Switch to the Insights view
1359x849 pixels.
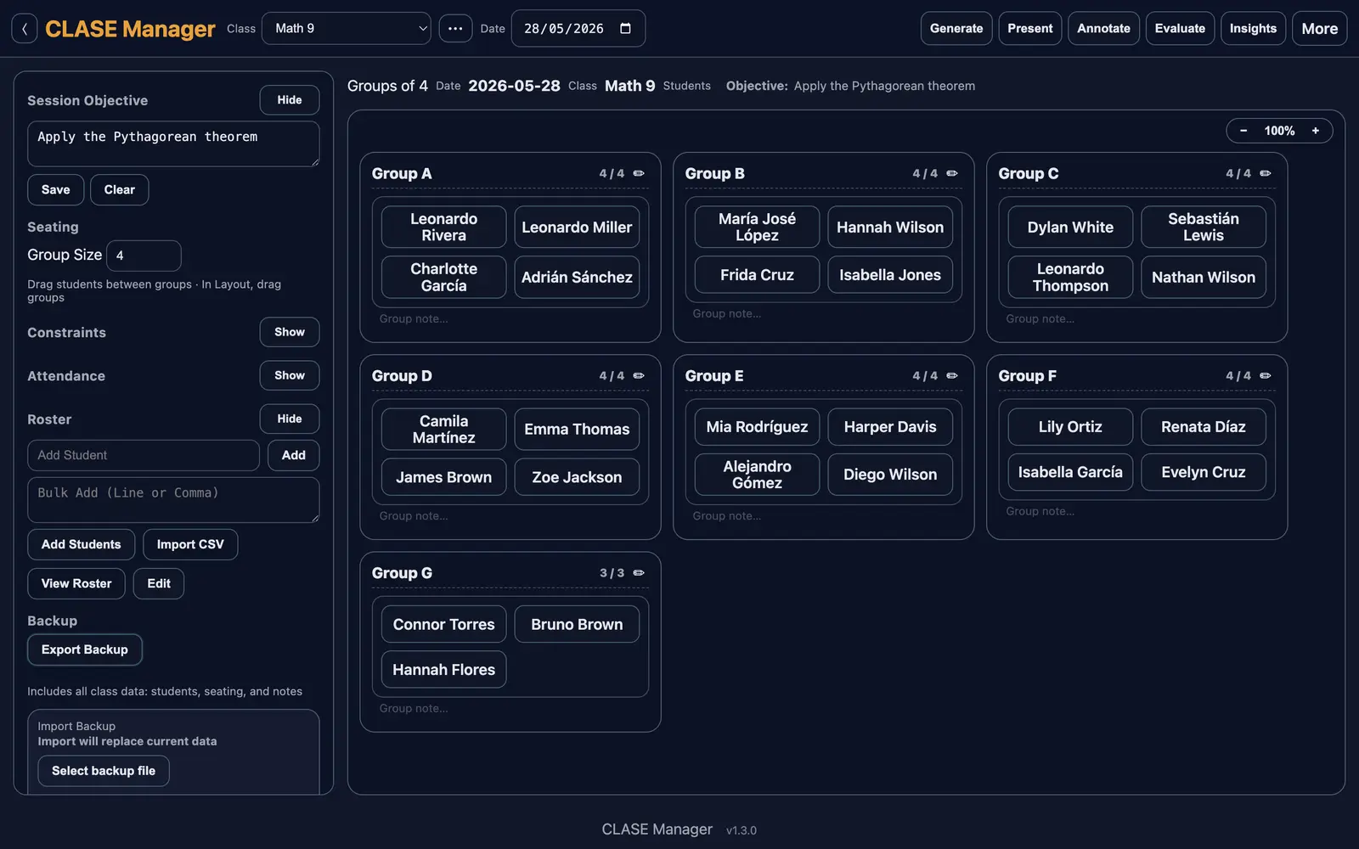click(1253, 29)
